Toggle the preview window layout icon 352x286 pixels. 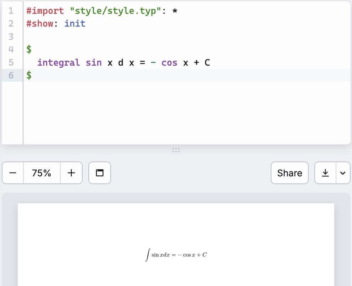click(x=100, y=173)
